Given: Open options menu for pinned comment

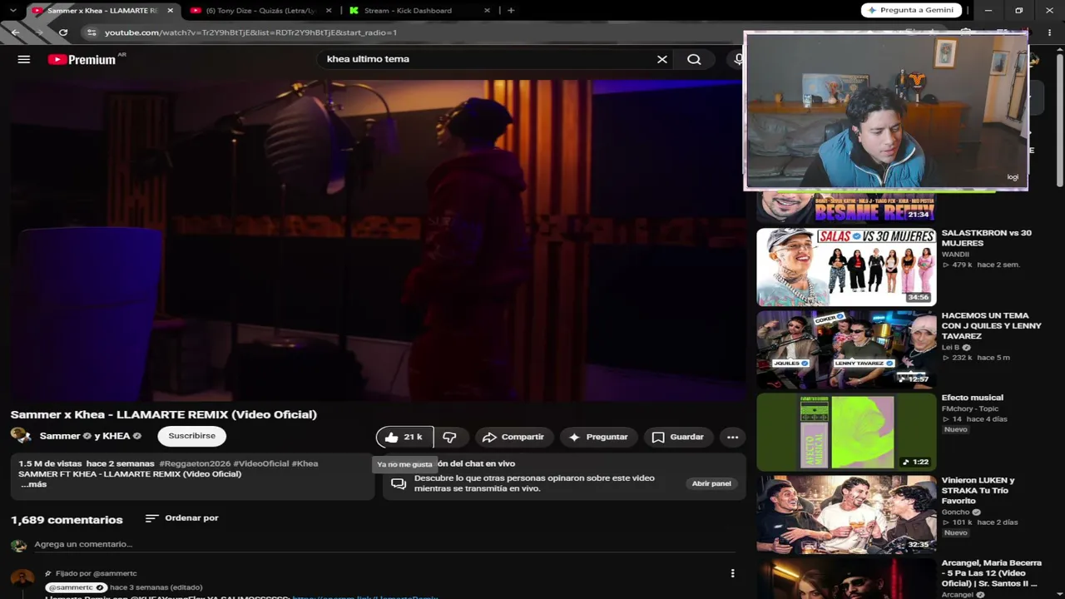Looking at the screenshot, I should [732, 573].
